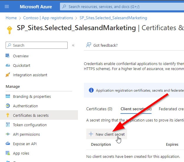184x162 pixels.
Task: Click the blue info icon in banner
Action: tap(91, 90)
